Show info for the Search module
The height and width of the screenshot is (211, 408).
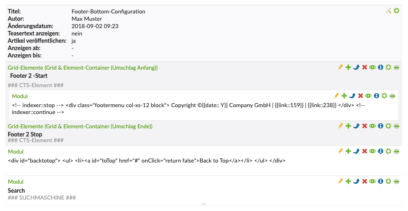381,181
